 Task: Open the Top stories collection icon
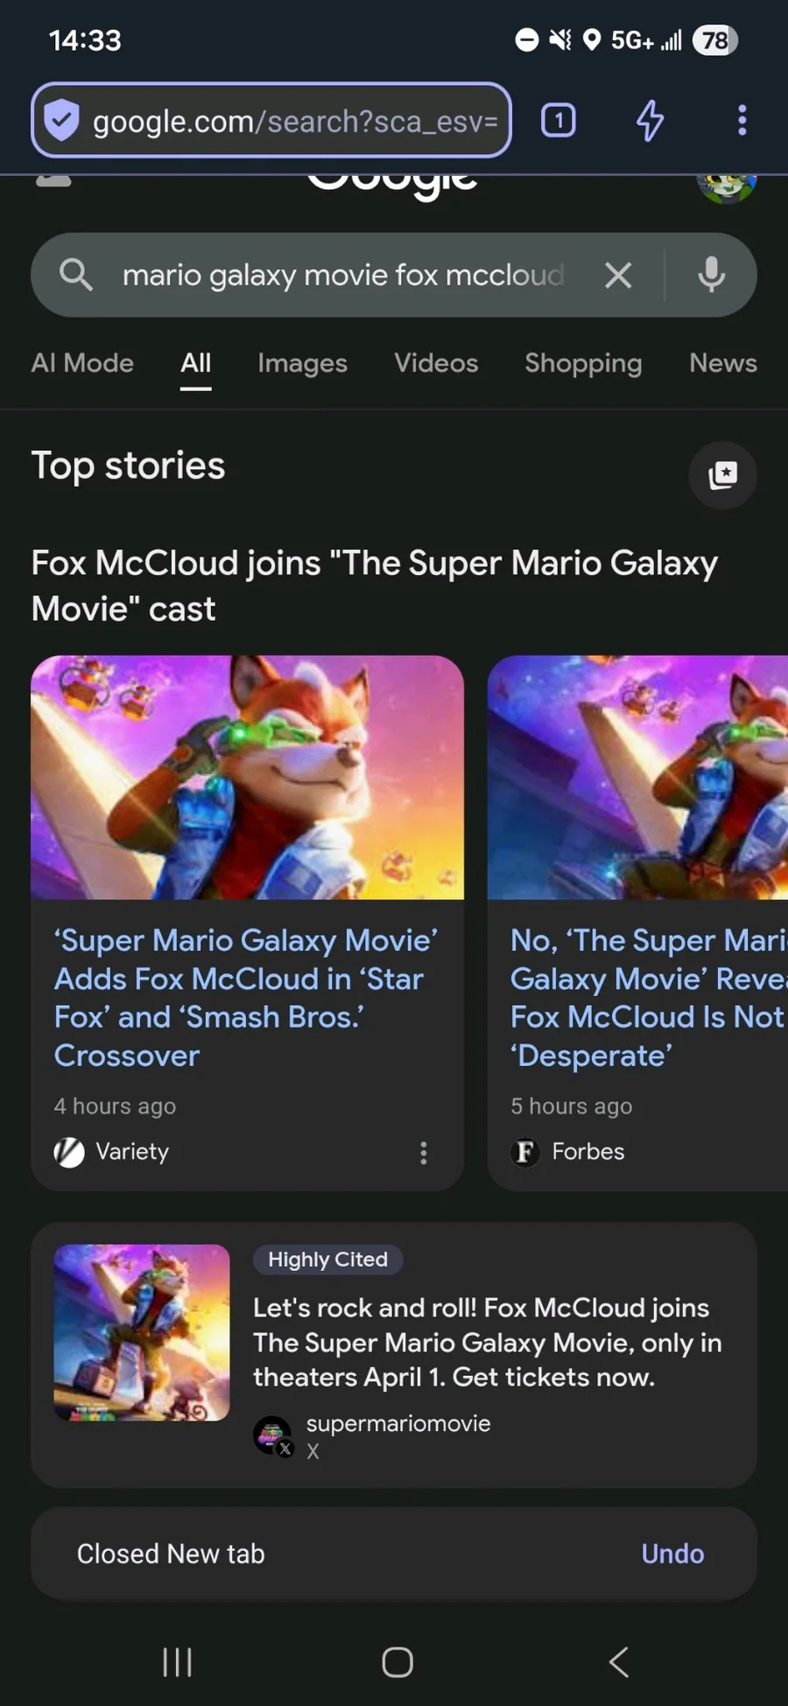click(722, 475)
